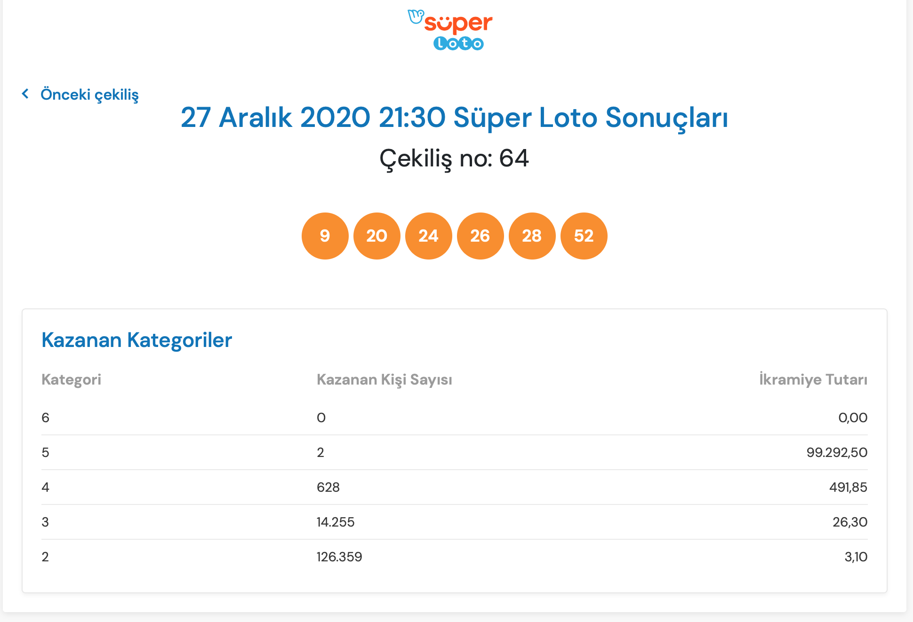Click the 99.292,50 prize amount
Image resolution: width=913 pixels, height=622 pixels.
click(x=837, y=452)
